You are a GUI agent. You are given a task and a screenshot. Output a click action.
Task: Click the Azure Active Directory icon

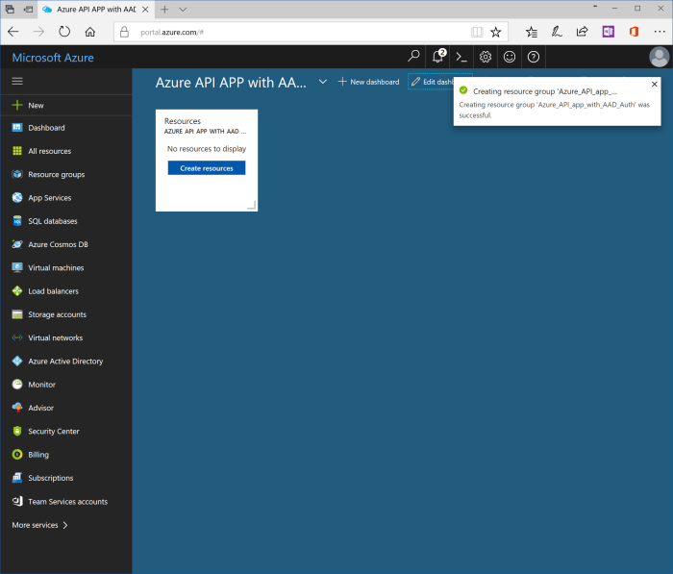17,362
